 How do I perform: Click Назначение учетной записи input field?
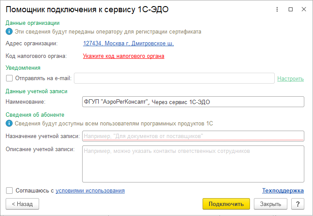[x=193, y=136]
